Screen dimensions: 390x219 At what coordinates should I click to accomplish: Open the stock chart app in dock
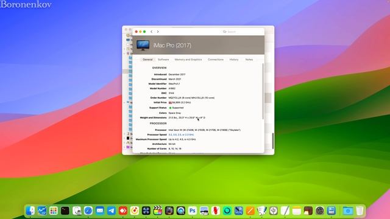click(42, 211)
